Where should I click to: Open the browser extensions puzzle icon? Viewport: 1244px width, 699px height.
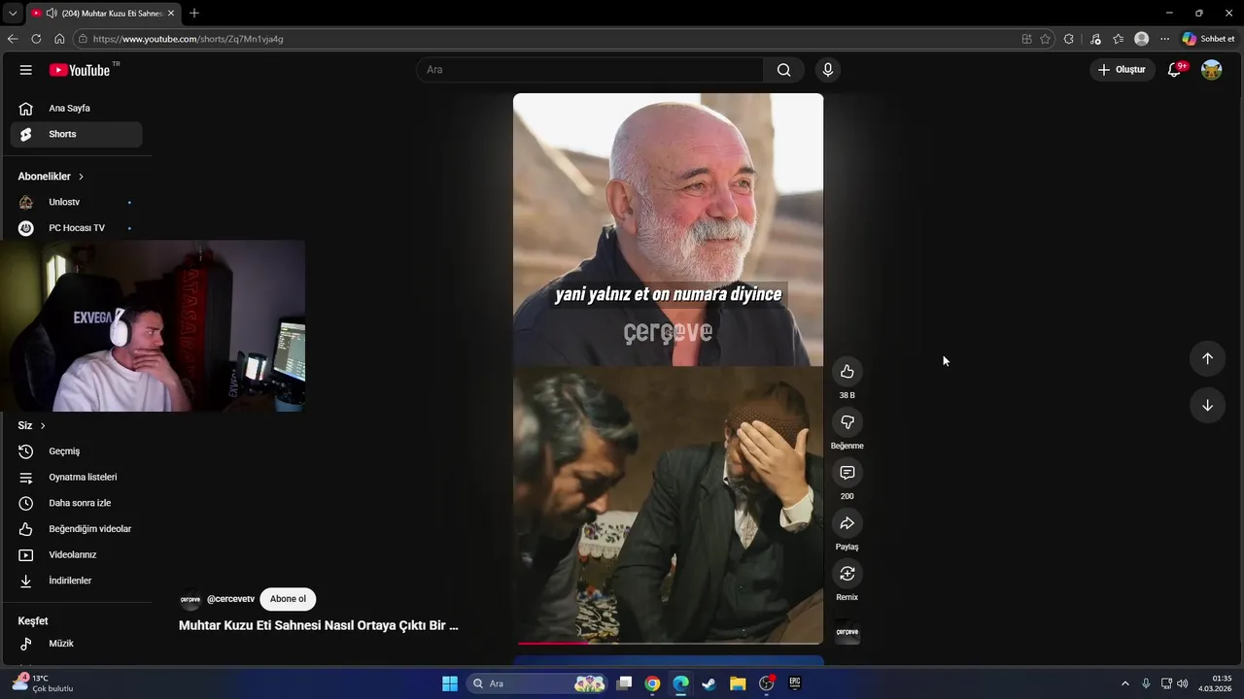(1069, 39)
